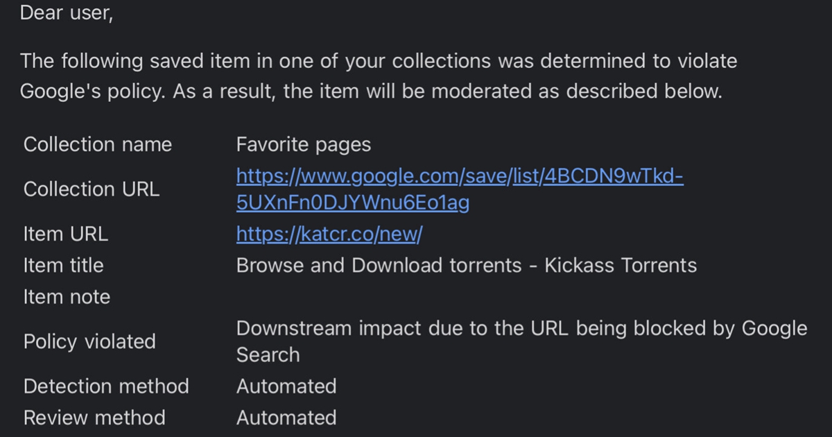The image size is (832, 437).
Task: Open the katcr.co/new item URL link
Action: coord(329,234)
